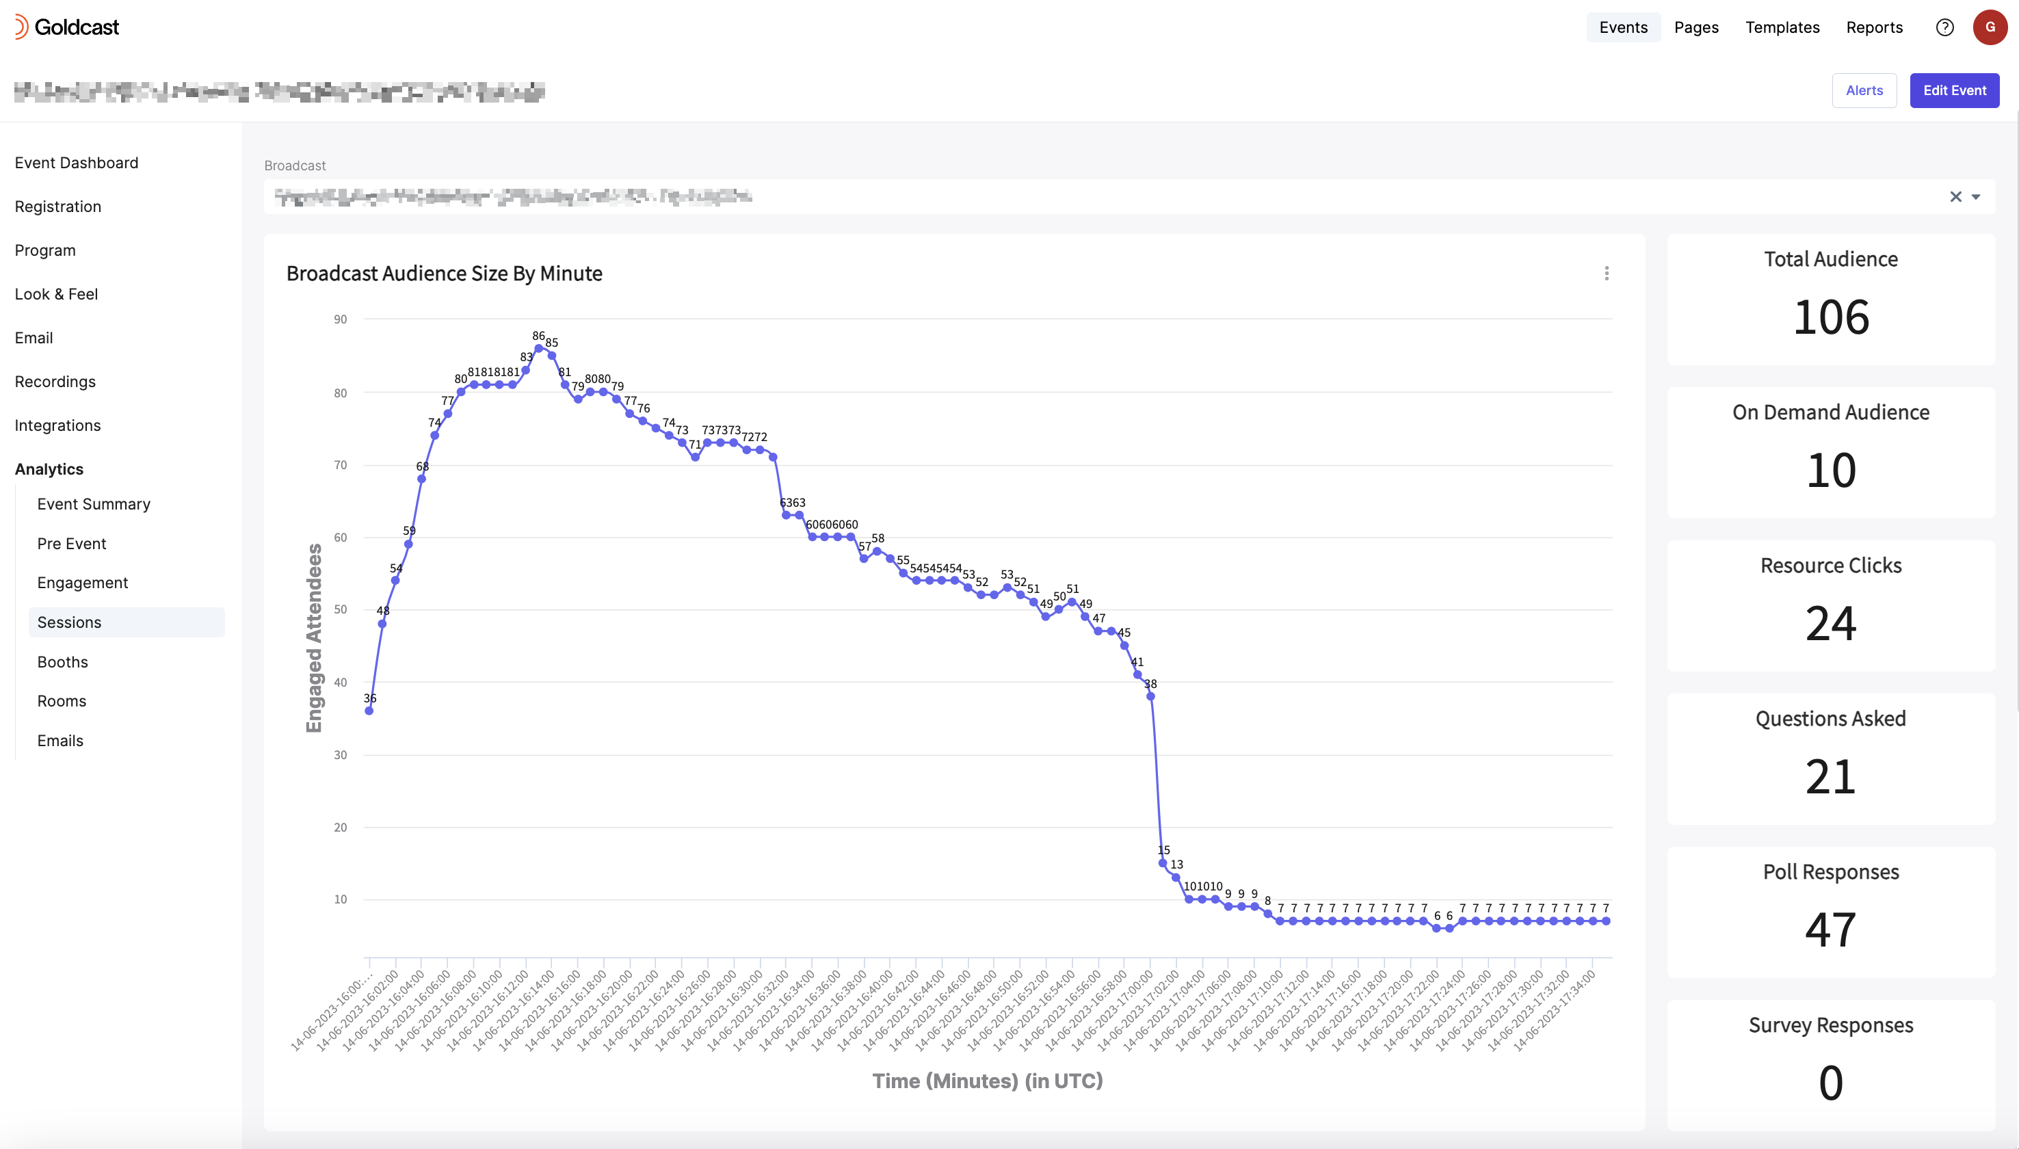2019x1149 pixels.
Task: Go to Reports in top navigation
Action: (x=1874, y=27)
